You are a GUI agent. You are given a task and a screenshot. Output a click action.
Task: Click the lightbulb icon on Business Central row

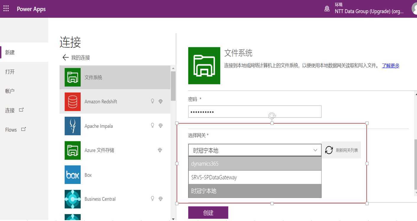click(153, 198)
